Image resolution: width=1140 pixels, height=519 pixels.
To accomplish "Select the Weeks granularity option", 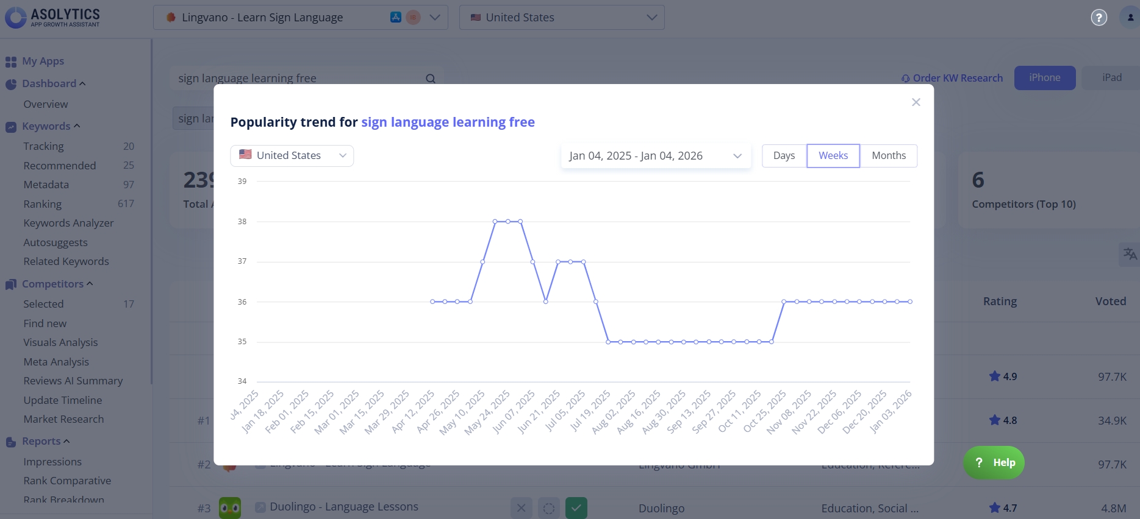I will (833, 156).
